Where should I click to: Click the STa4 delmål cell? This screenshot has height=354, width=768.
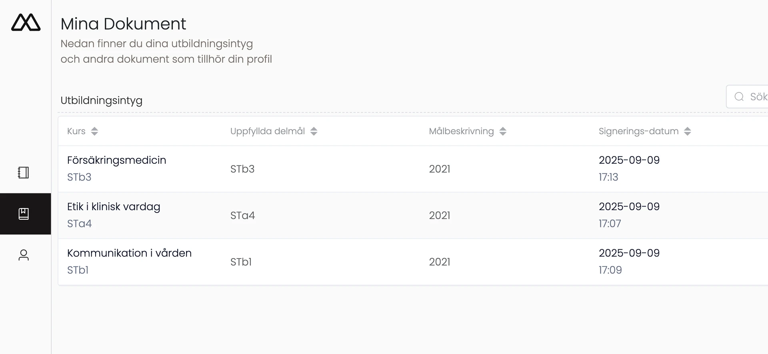(242, 215)
